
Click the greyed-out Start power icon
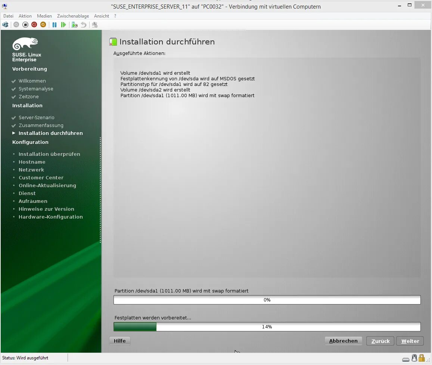[x=16, y=25]
